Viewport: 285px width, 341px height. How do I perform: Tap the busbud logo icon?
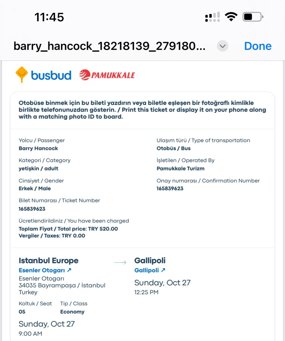tap(22, 75)
